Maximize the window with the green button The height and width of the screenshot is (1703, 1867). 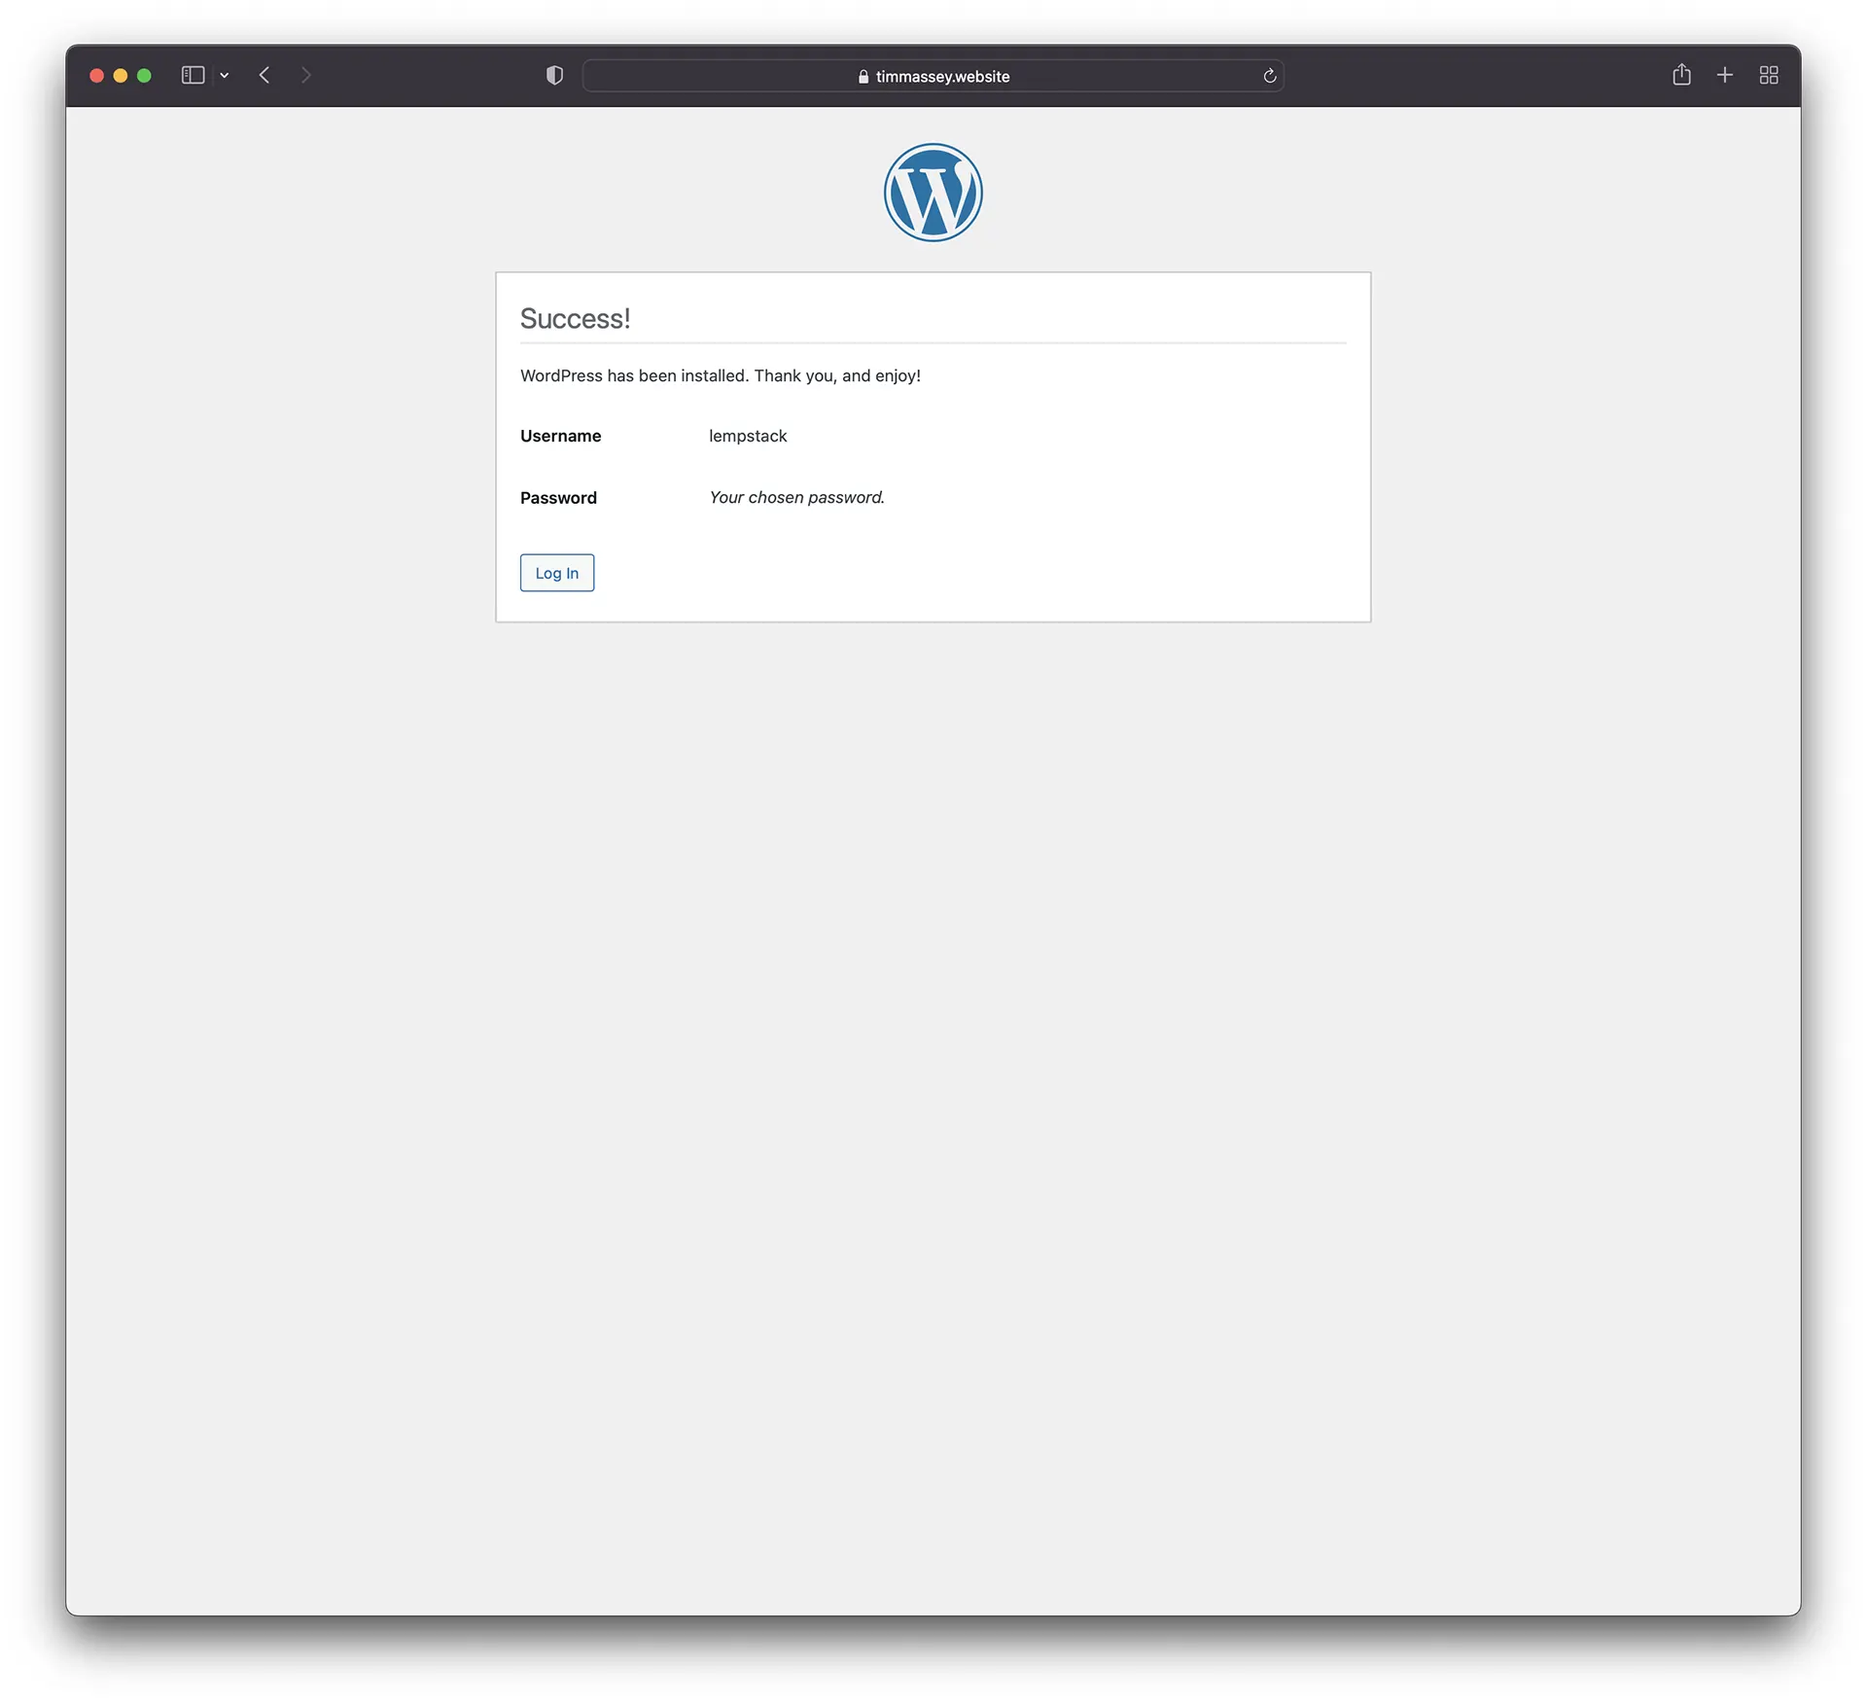click(x=144, y=75)
